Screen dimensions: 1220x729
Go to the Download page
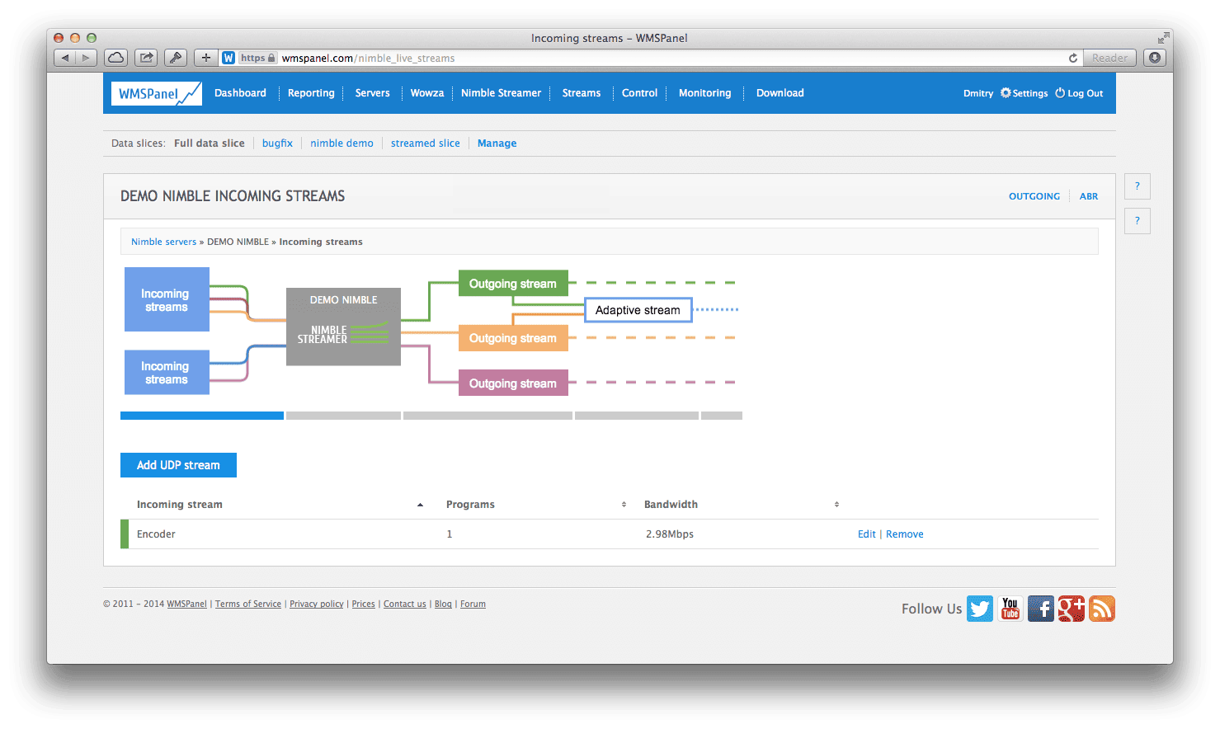point(780,93)
